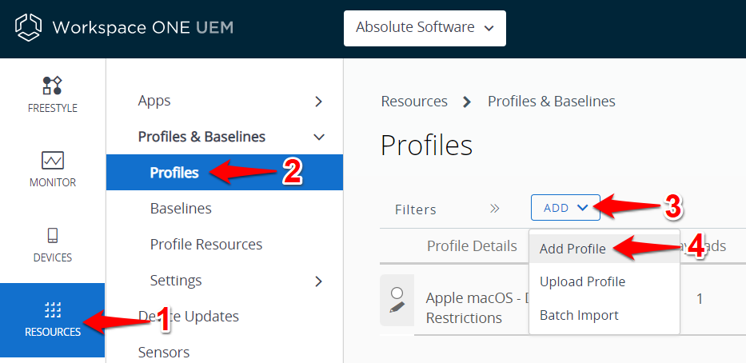Click the Resources breadcrumb link

pyautogui.click(x=414, y=102)
